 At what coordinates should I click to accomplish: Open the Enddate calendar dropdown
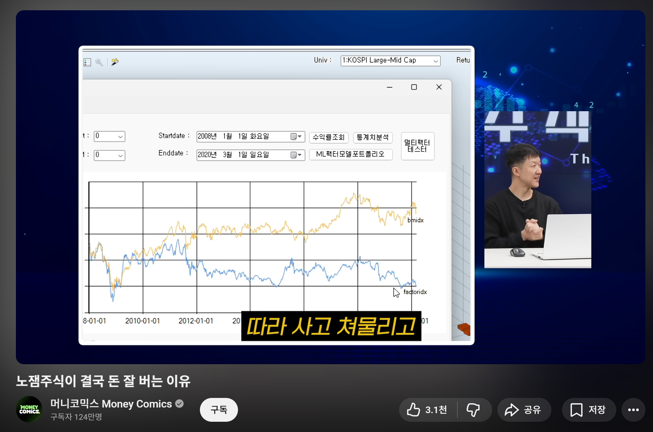point(297,155)
